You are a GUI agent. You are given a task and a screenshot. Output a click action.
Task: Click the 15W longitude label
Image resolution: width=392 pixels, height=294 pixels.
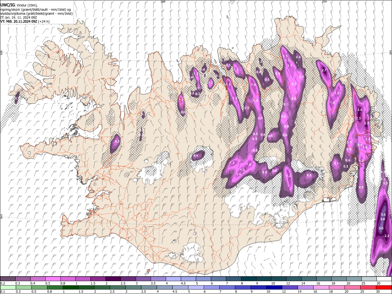coord(324,2)
